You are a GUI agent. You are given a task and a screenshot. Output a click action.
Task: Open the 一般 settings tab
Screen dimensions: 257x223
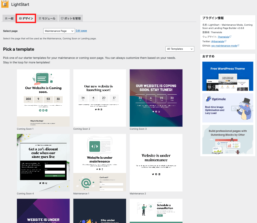coord(9,19)
